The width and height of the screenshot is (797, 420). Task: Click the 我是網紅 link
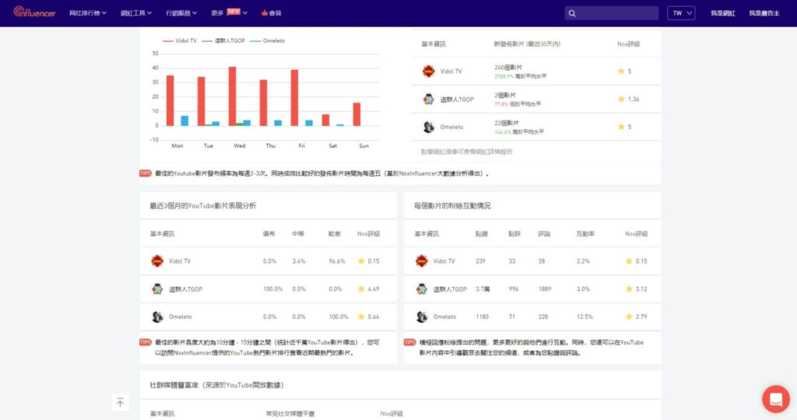723,13
